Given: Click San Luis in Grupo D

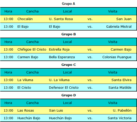Looking at the screenshot, I should point(56,111).
